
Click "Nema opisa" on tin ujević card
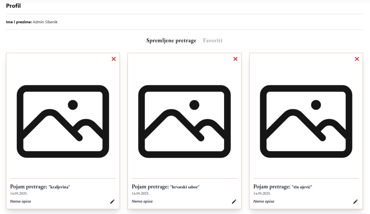click(264, 201)
